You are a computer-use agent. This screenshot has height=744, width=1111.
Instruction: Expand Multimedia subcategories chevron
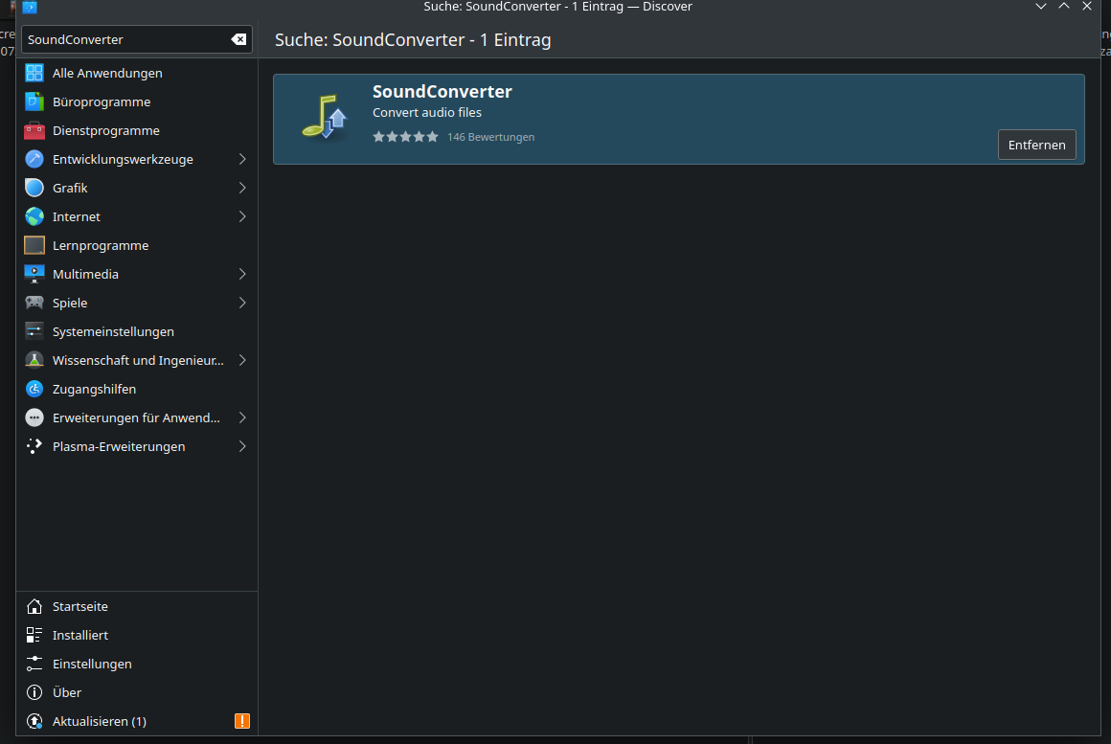242,274
